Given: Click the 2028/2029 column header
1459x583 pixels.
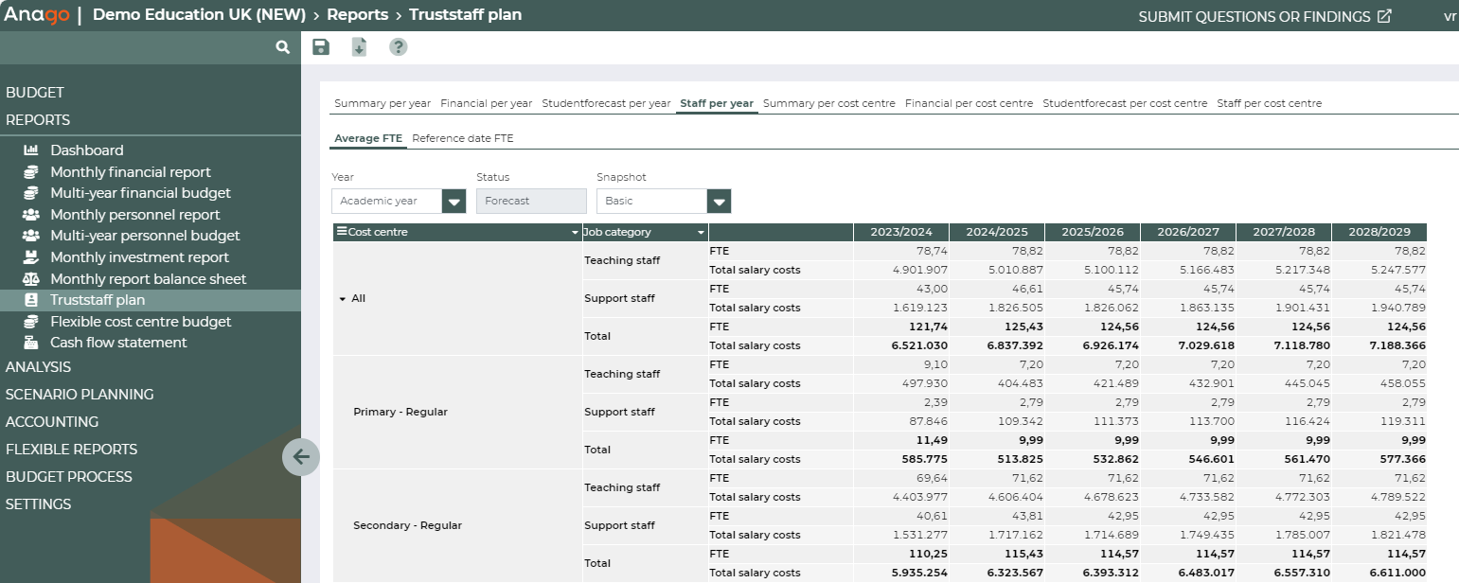Looking at the screenshot, I should pos(1379,232).
